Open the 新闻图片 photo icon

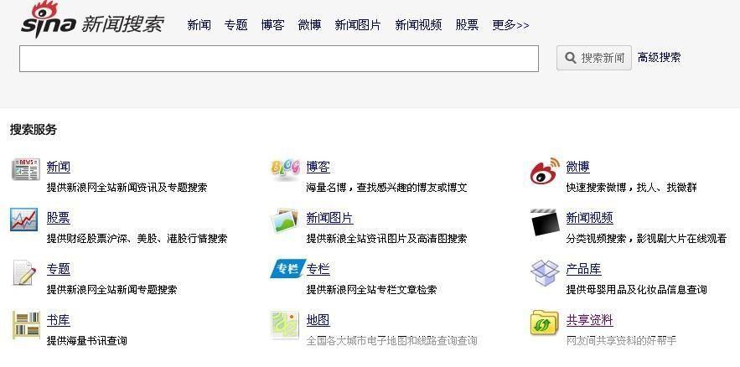coord(285,220)
